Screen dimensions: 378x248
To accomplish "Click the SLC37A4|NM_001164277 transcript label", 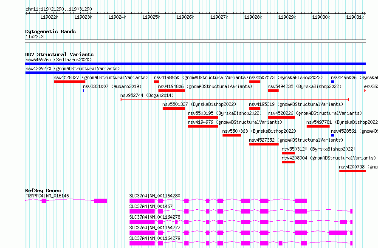I will (155, 228).
